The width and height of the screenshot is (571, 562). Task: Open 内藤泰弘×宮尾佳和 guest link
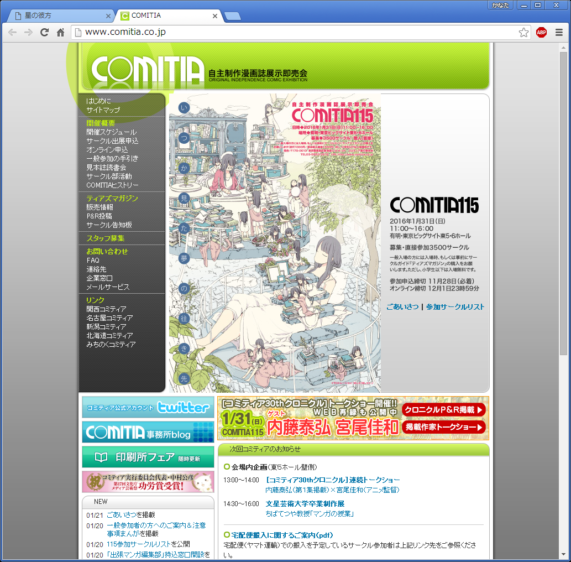(x=332, y=490)
